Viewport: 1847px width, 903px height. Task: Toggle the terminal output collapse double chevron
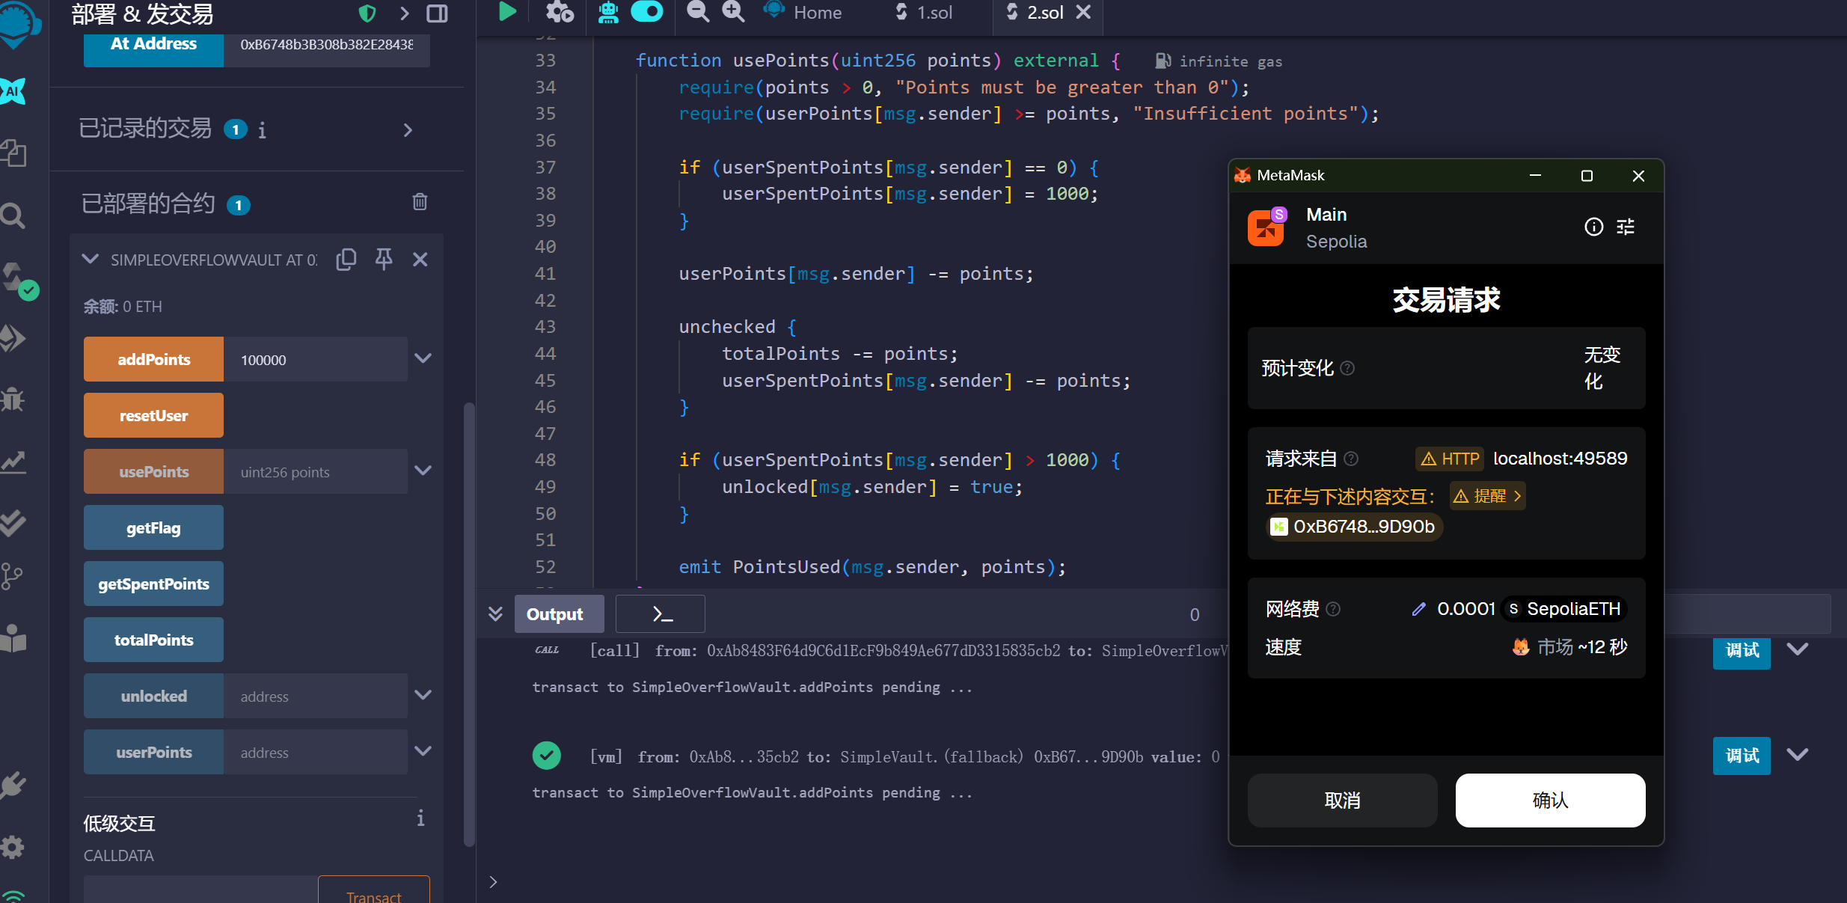[x=495, y=614]
